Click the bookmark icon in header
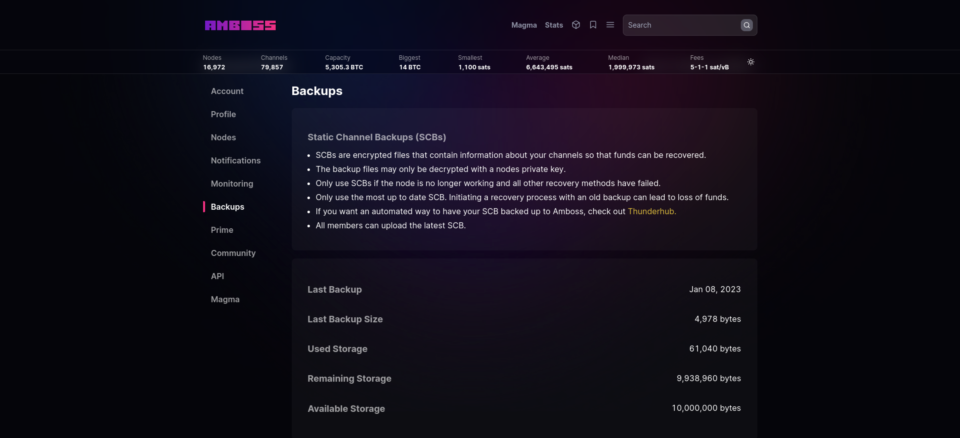 [x=593, y=25]
